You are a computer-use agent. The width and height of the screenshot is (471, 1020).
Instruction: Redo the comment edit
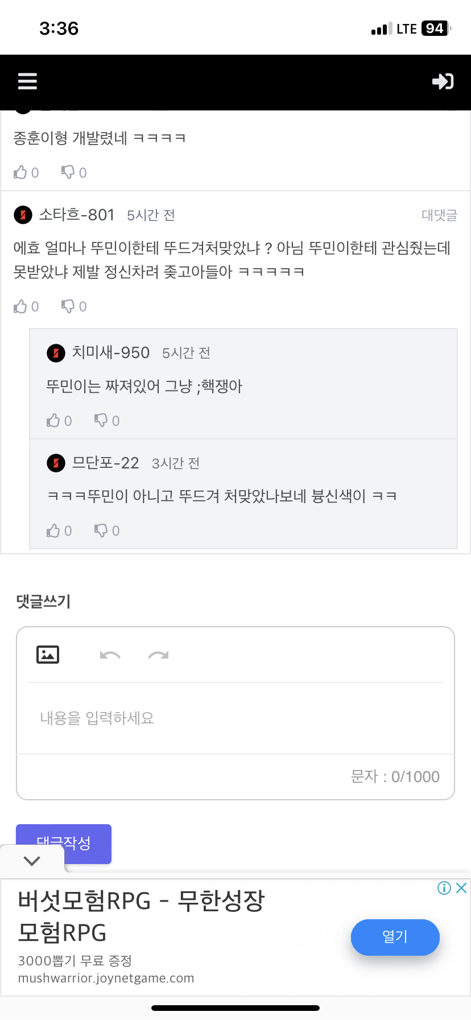(158, 655)
